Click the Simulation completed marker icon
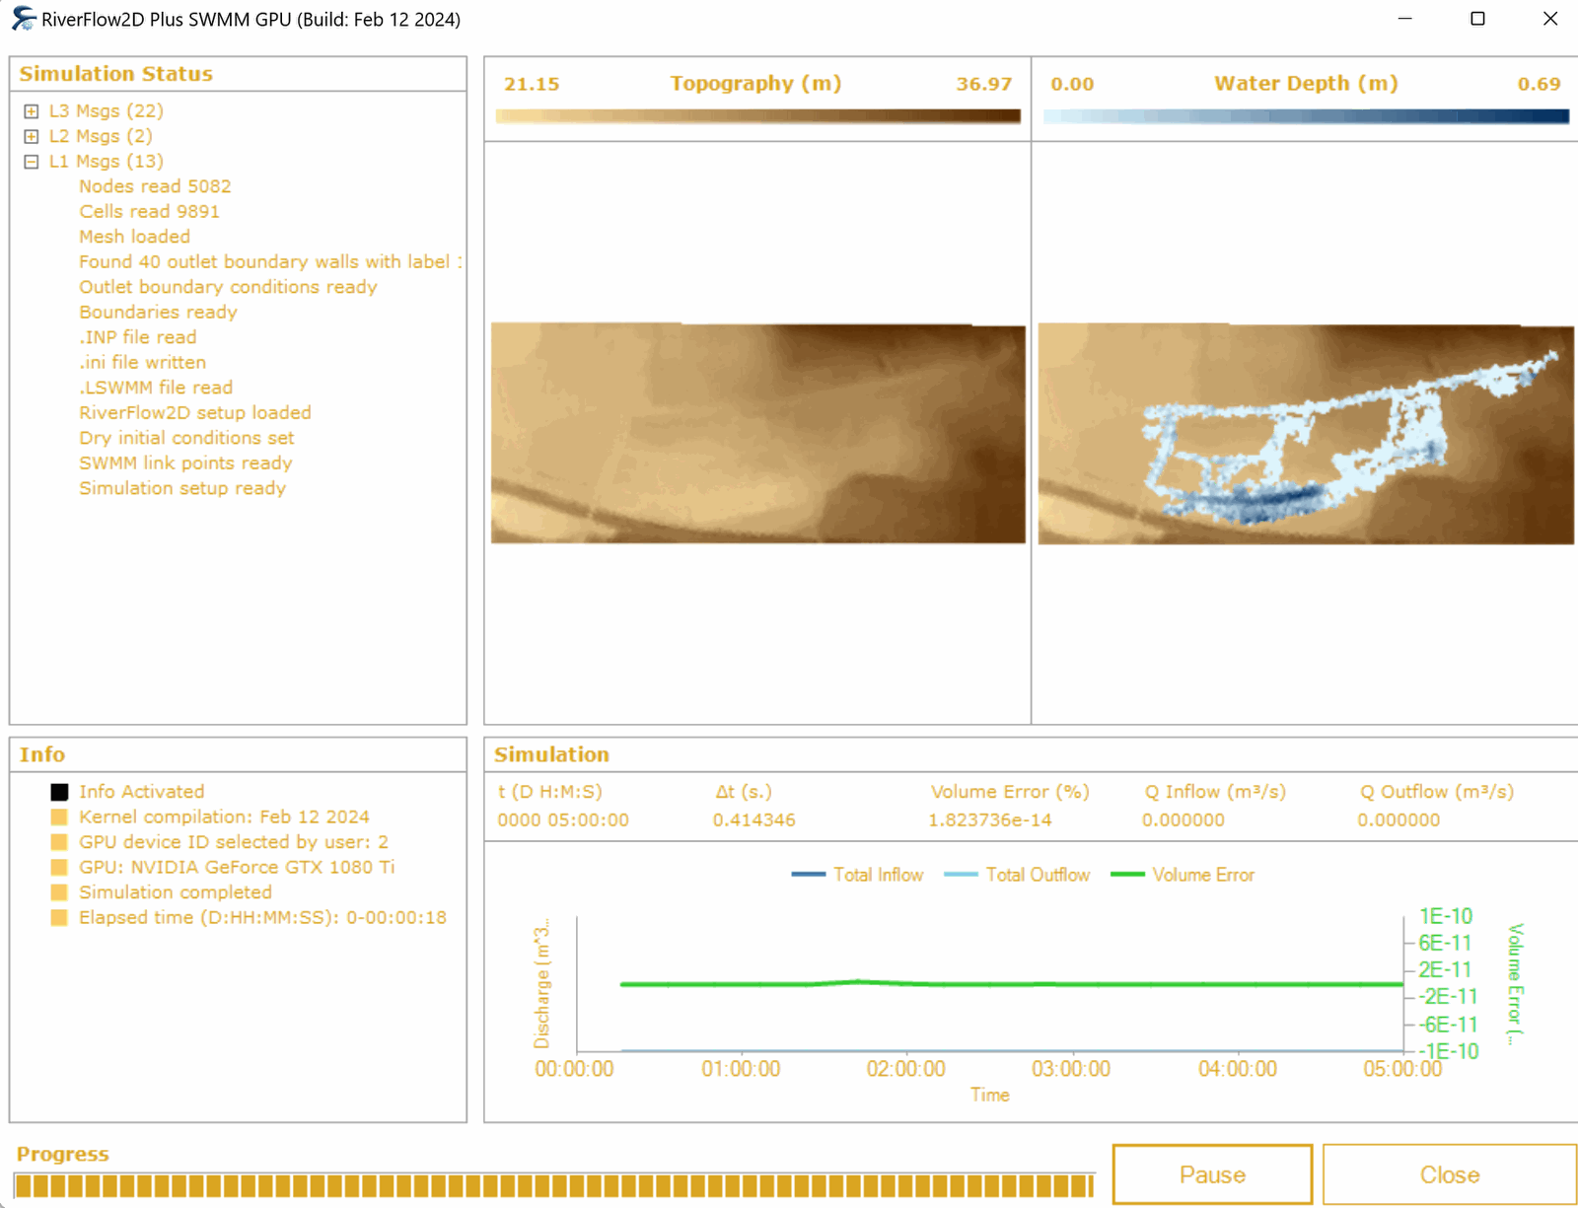 click(x=59, y=892)
